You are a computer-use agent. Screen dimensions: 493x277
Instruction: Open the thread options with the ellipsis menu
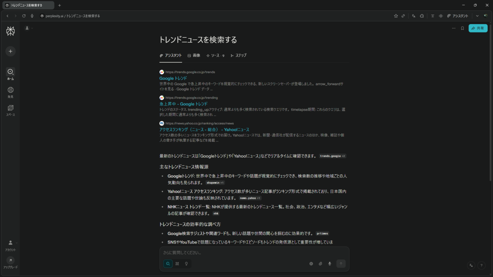pos(454,28)
